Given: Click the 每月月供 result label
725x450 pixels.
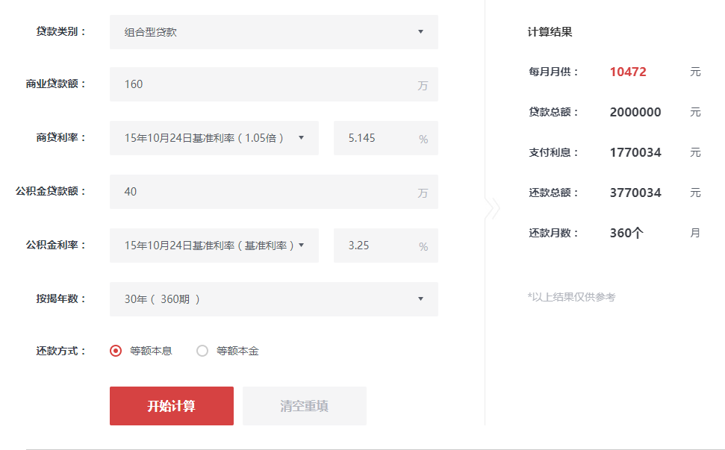Looking at the screenshot, I should pos(553,72).
